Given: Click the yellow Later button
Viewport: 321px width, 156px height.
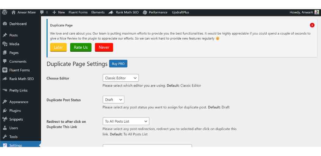Looking at the screenshot, I should coord(58,47).
